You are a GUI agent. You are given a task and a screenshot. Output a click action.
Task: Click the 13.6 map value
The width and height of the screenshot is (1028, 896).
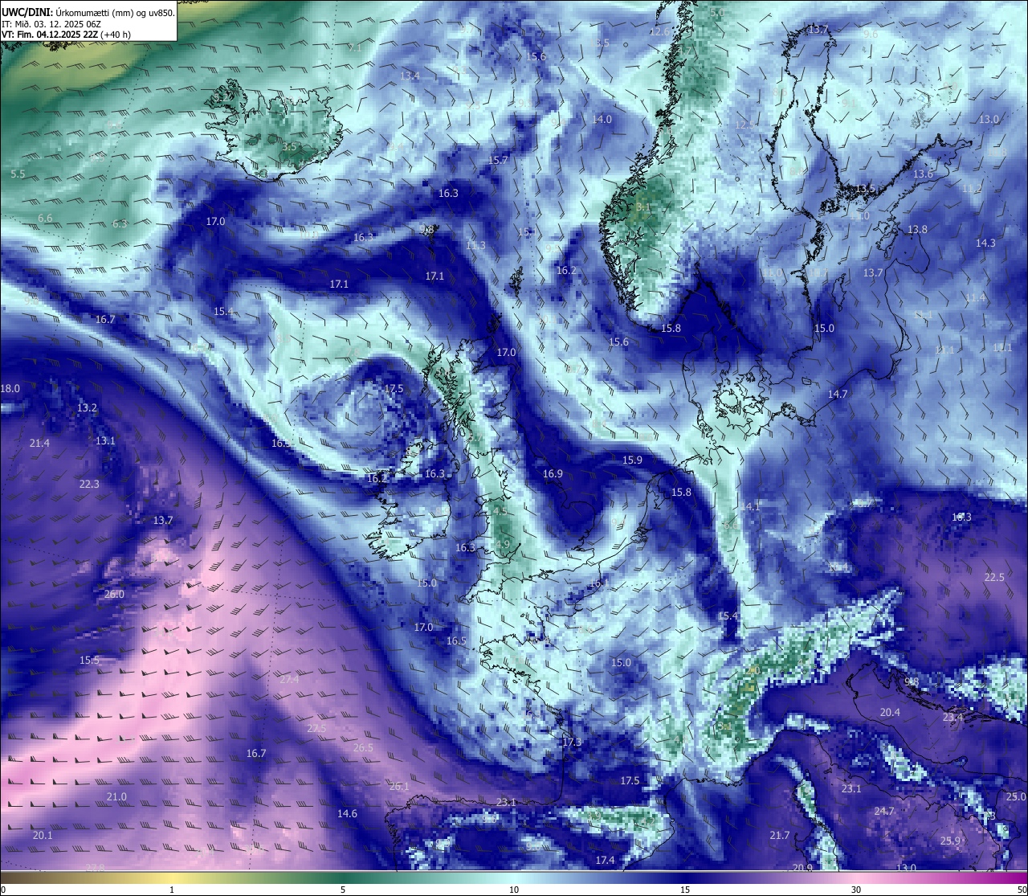[x=924, y=174]
